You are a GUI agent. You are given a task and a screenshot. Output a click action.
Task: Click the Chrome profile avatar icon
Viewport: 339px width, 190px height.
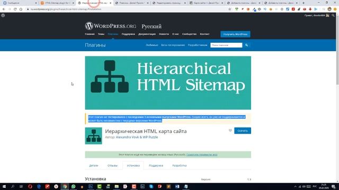click(329, 9)
